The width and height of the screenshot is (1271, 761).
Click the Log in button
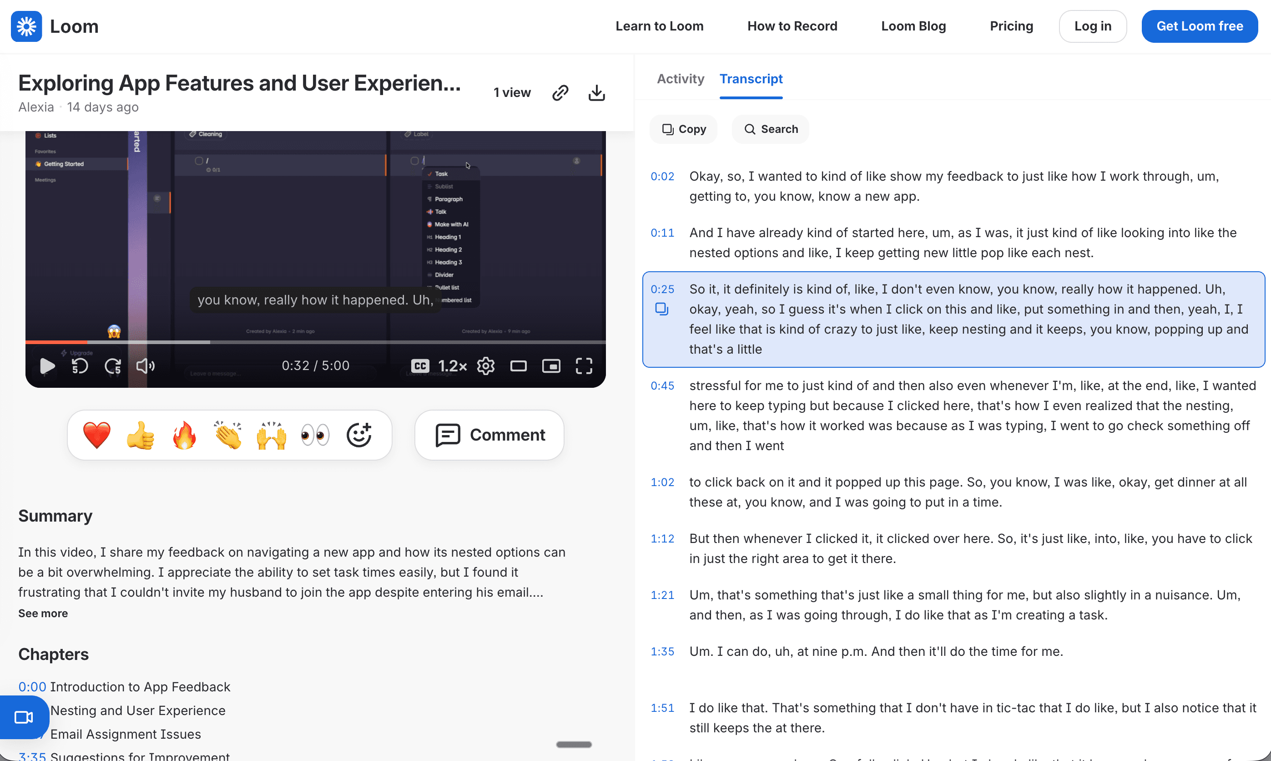pos(1093,26)
